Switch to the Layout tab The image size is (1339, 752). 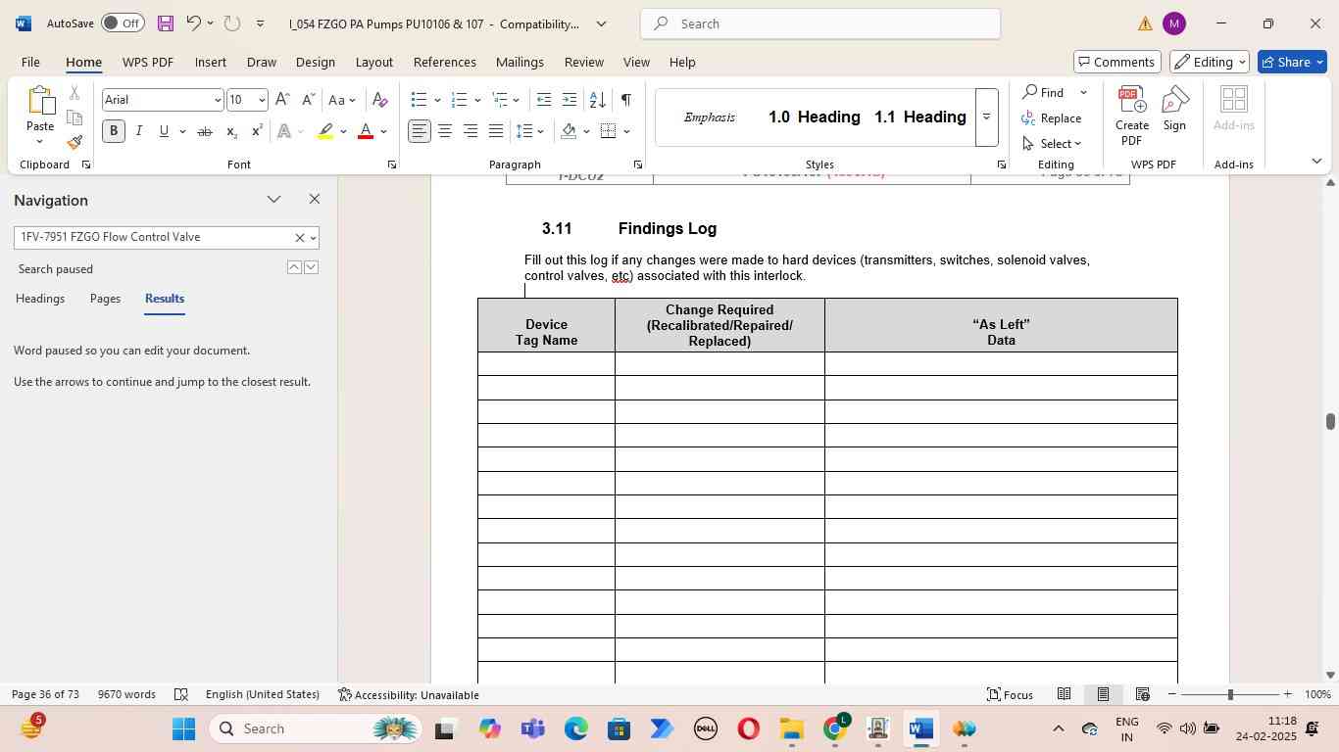[373, 62]
